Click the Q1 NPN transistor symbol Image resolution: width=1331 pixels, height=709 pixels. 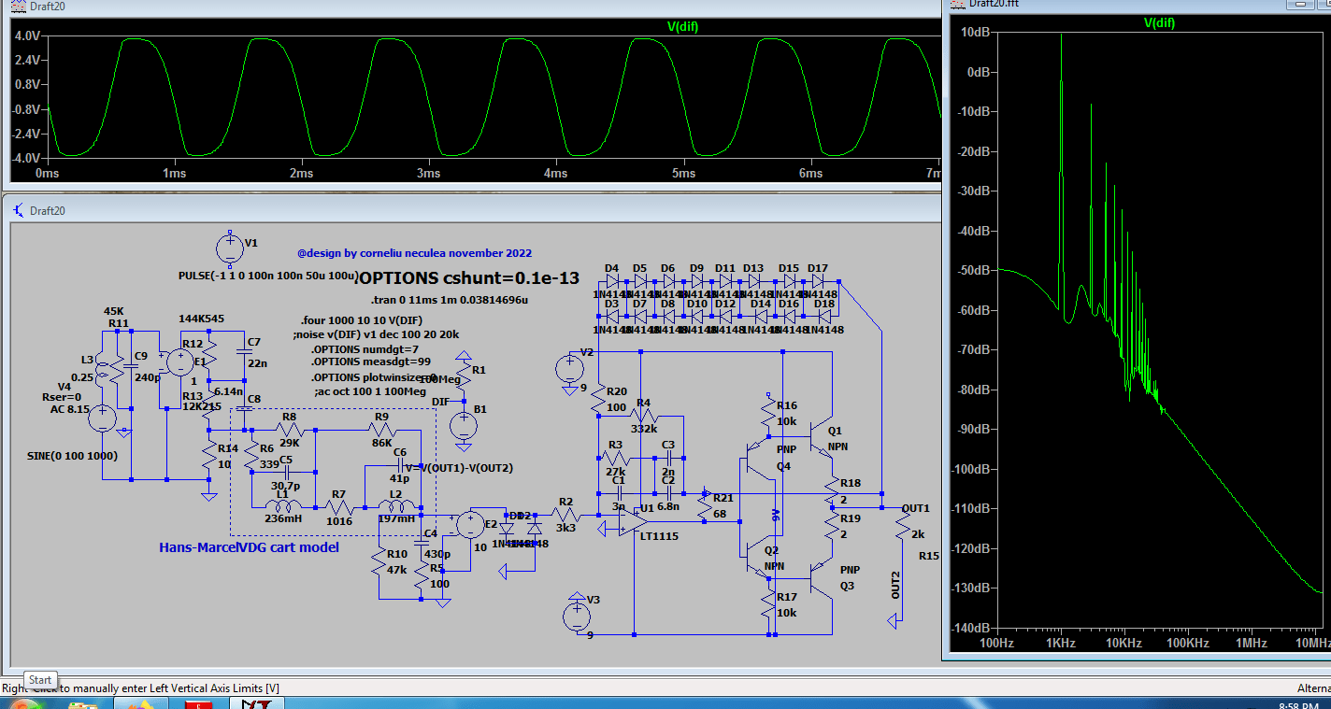tap(820, 434)
